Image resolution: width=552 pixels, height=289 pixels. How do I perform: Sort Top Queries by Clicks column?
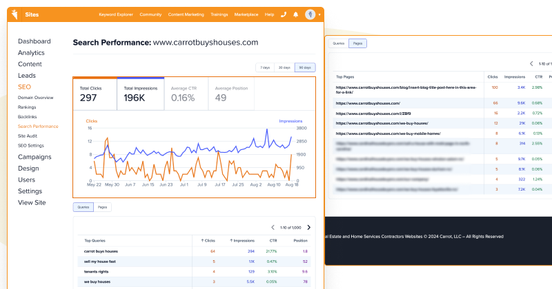click(208, 241)
